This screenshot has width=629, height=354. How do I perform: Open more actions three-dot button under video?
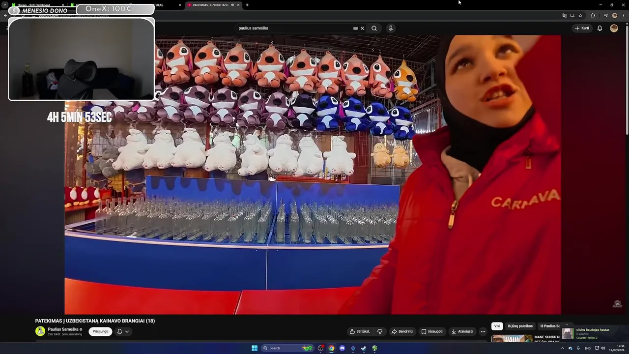coord(483,331)
